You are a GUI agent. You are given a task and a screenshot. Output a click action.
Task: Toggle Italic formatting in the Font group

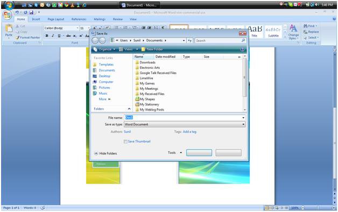(x=53, y=36)
